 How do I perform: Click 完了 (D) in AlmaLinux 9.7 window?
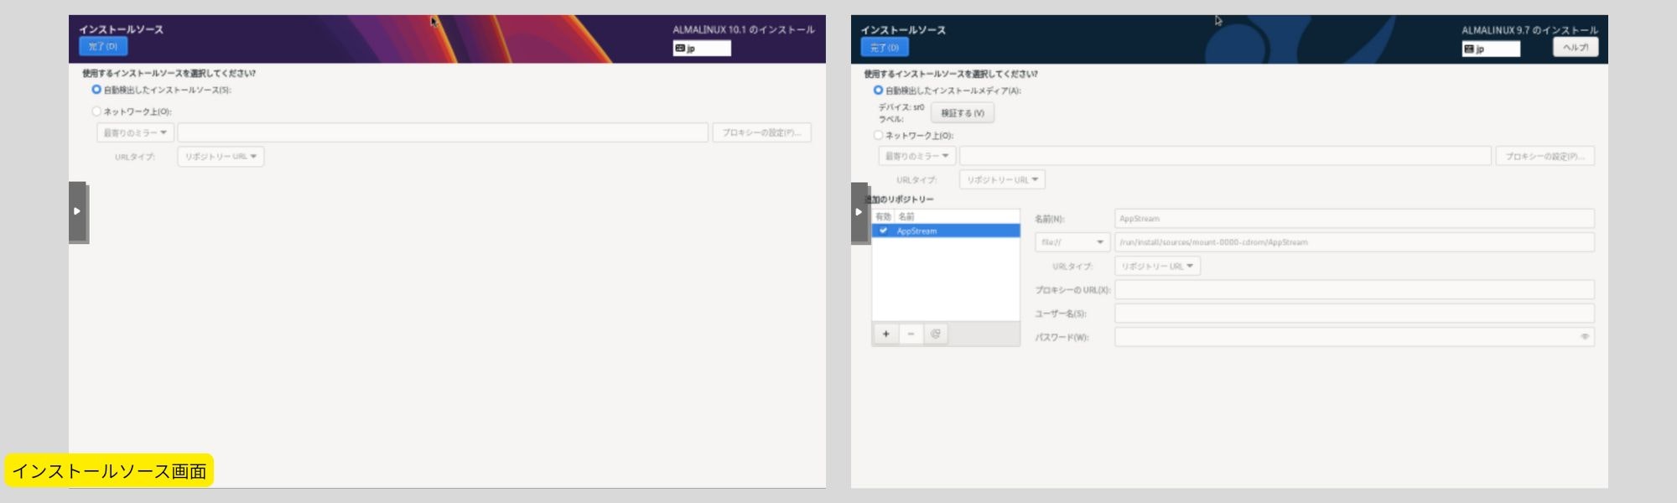point(885,48)
